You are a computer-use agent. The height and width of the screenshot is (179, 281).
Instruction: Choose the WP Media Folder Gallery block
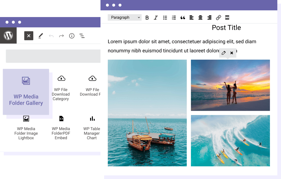[26, 92]
